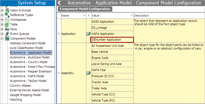Click the OENumber Application value
205x104 pixels.
coord(112,40)
